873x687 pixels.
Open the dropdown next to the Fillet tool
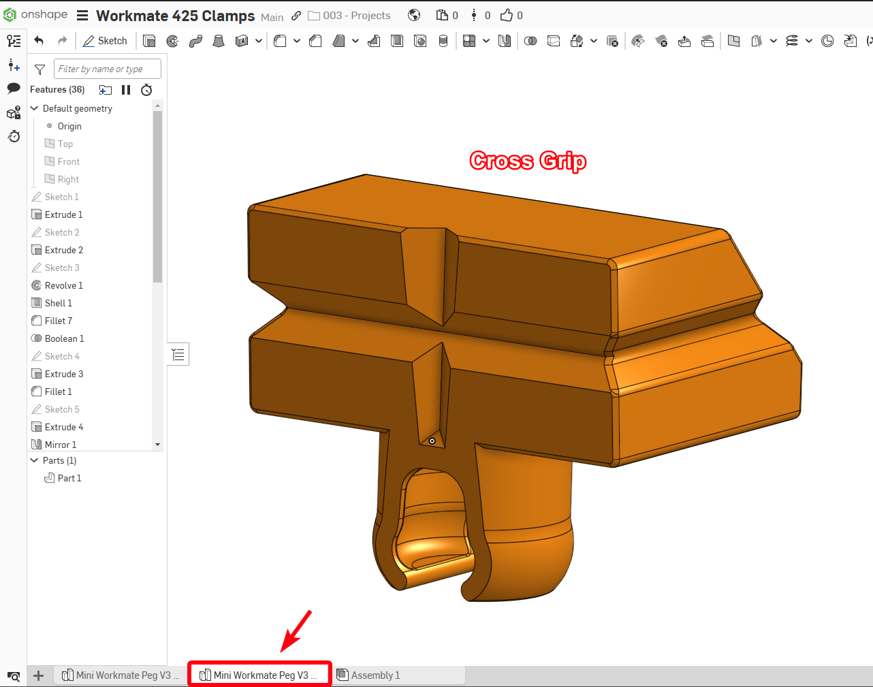(297, 41)
